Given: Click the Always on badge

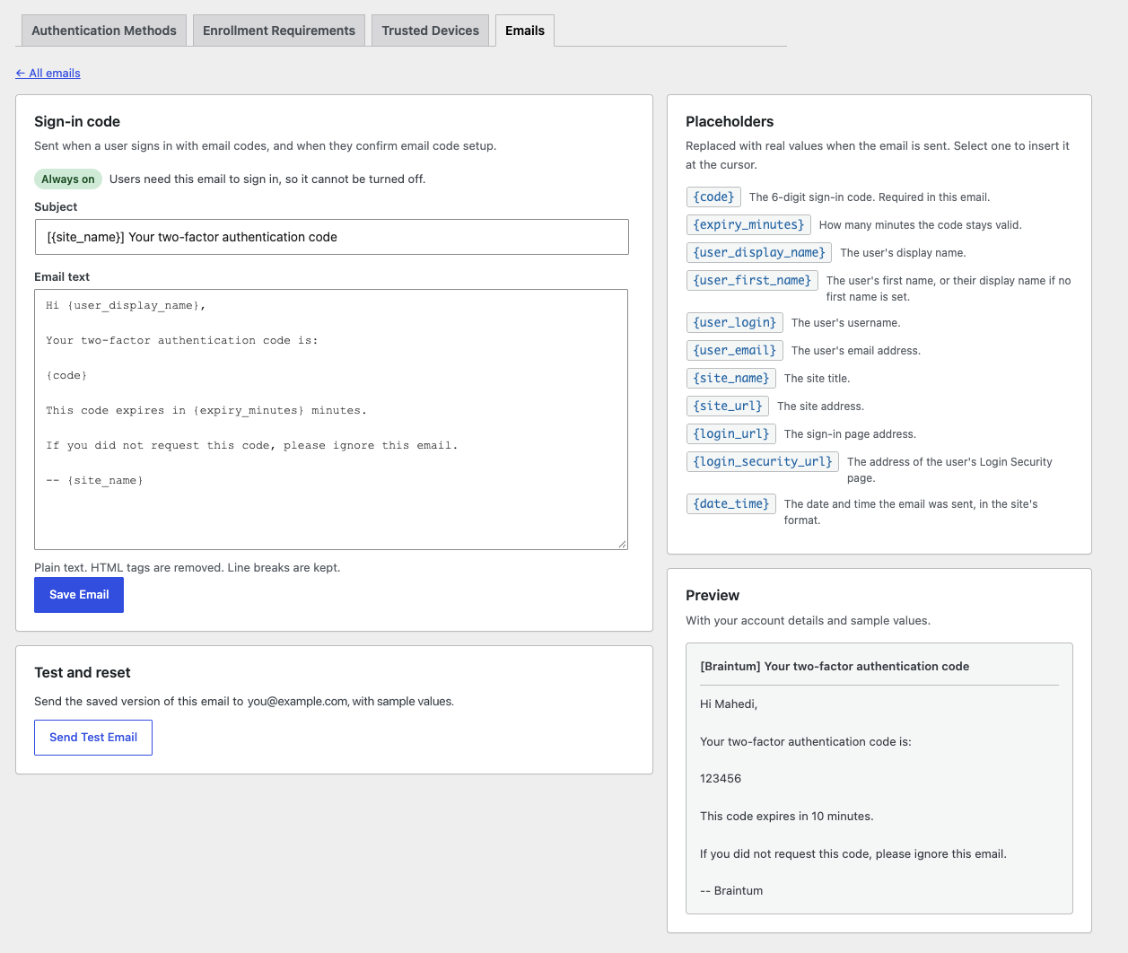Looking at the screenshot, I should point(68,179).
